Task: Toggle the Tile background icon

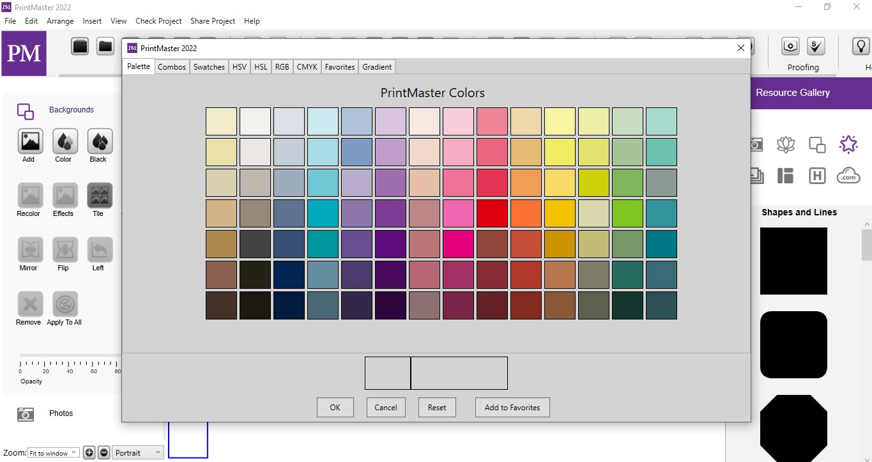Action: (98, 196)
